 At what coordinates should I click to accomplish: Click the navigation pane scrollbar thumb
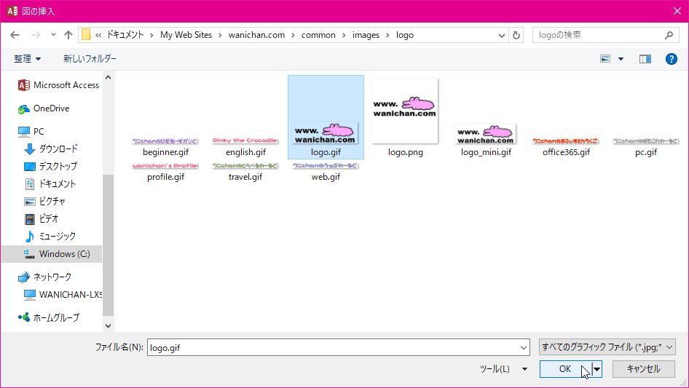[108, 245]
